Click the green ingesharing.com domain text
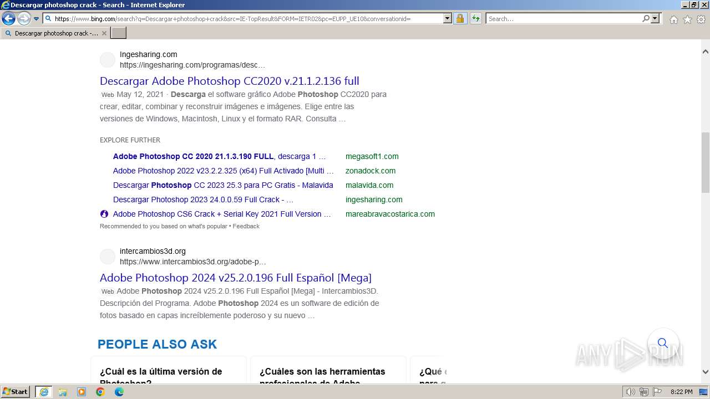 374,199
